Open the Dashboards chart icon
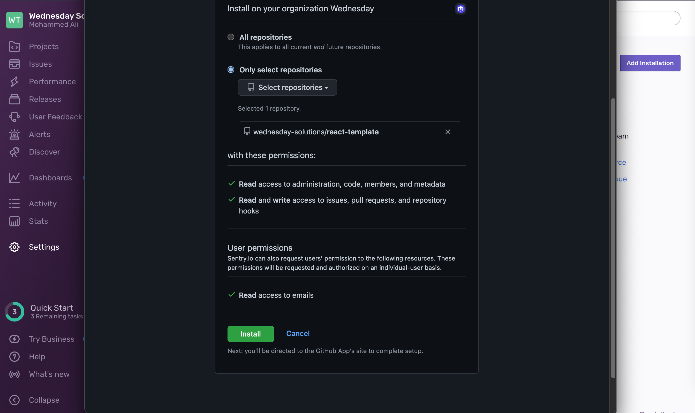The image size is (695, 413). (14, 178)
